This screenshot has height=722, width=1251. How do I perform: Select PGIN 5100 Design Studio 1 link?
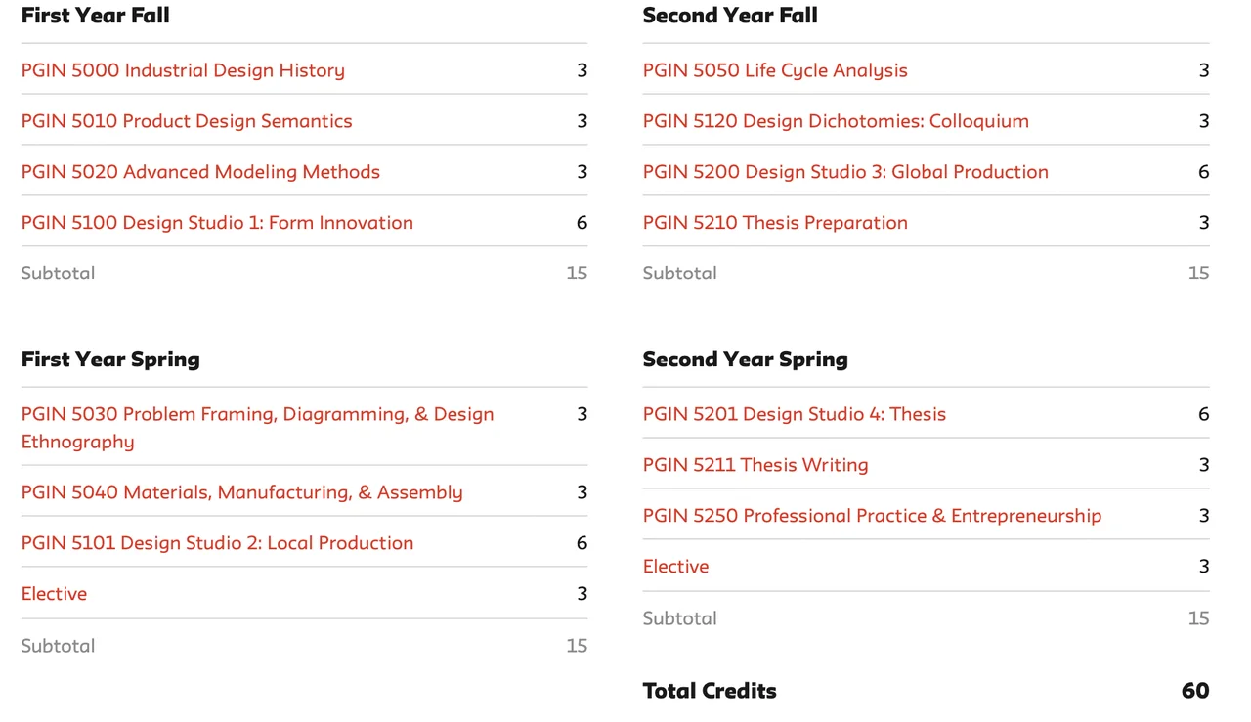coord(217,223)
